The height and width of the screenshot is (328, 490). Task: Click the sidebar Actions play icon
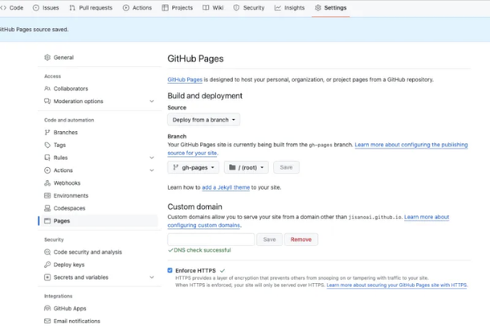point(47,170)
